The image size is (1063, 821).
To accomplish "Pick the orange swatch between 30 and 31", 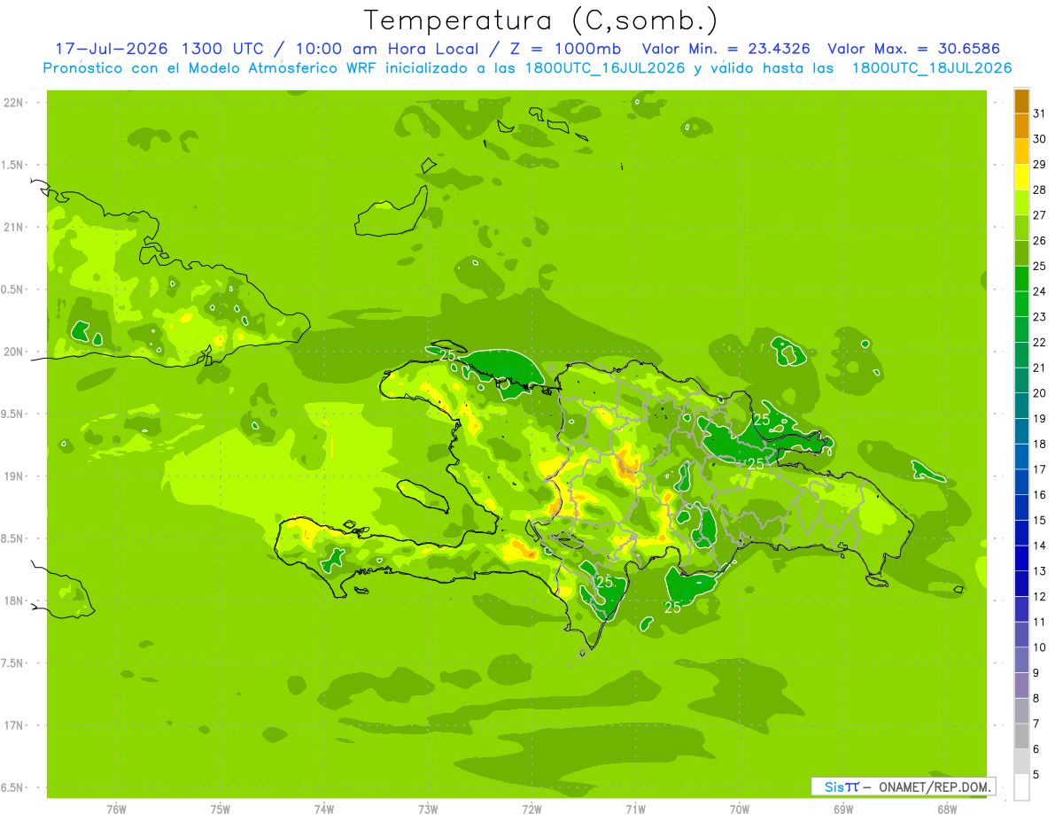I will [x=1021, y=127].
